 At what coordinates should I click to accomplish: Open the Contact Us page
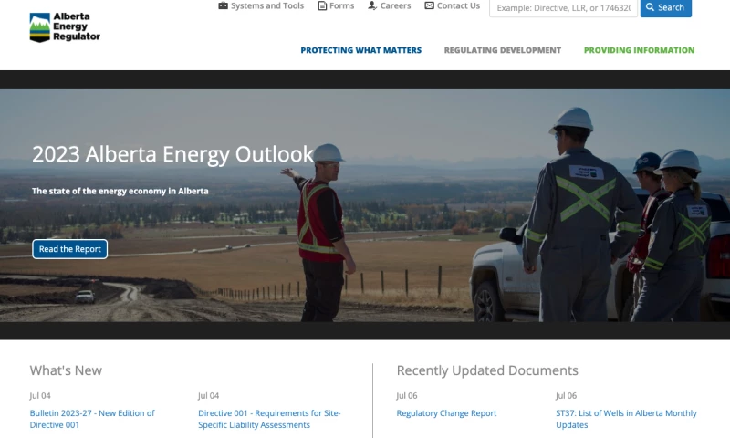click(x=458, y=5)
